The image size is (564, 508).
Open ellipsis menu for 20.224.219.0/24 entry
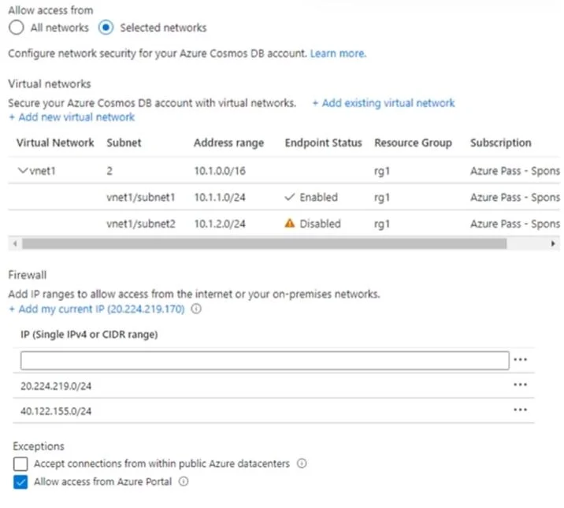[x=520, y=384]
